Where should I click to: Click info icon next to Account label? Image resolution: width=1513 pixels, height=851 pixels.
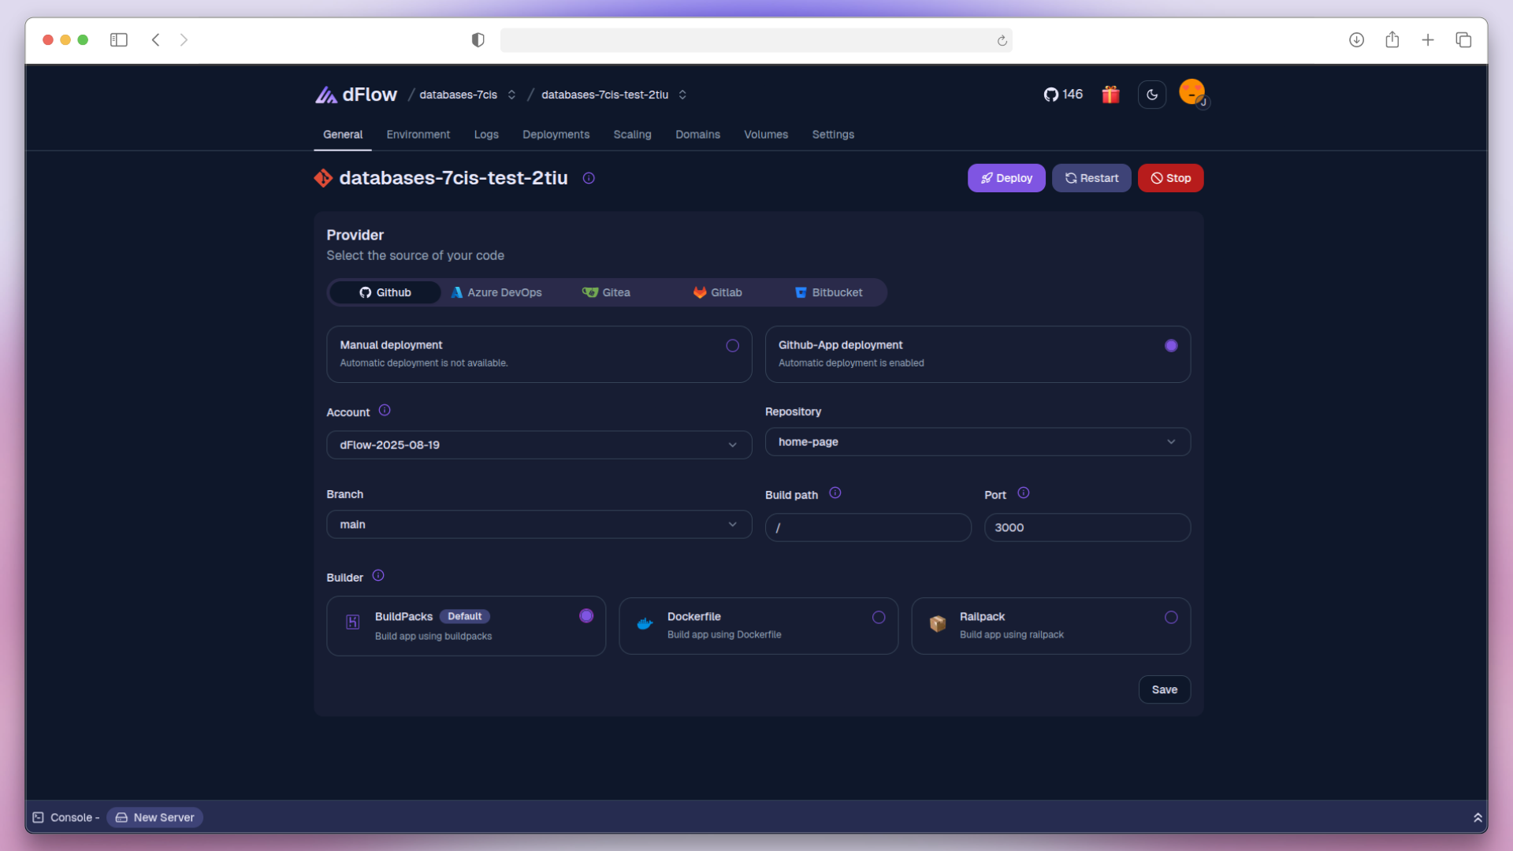pyautogui.click(x=385, y=411)
